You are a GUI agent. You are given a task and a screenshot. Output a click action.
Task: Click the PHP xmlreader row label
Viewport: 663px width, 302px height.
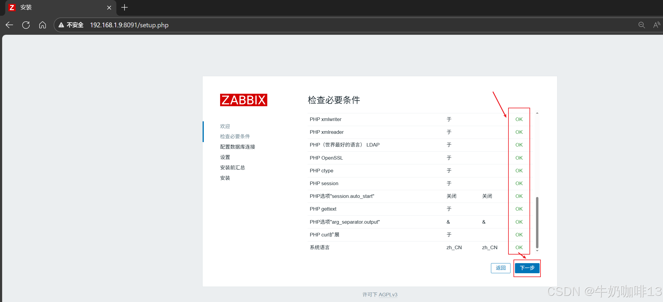[327, 132]
